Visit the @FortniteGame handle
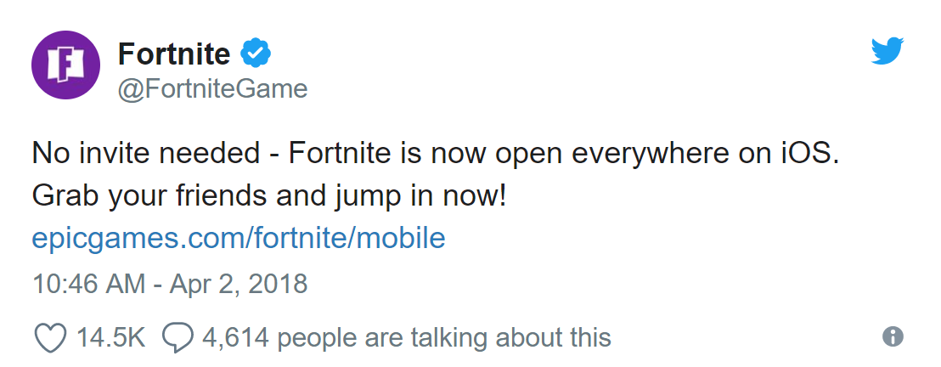The image size is (941, 367). click(x=213, y=89)
